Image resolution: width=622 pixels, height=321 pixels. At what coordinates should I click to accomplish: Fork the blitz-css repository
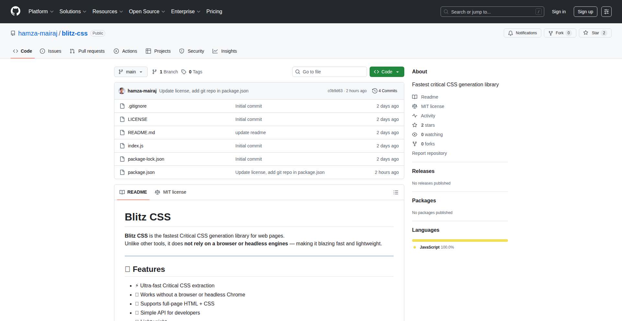tap(556, 33)
